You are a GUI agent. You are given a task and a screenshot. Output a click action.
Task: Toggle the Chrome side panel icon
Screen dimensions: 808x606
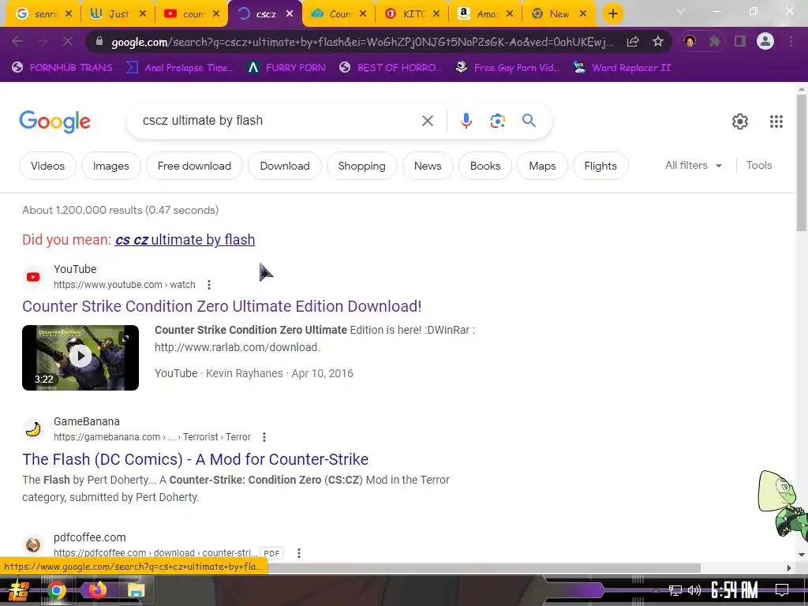740,41
